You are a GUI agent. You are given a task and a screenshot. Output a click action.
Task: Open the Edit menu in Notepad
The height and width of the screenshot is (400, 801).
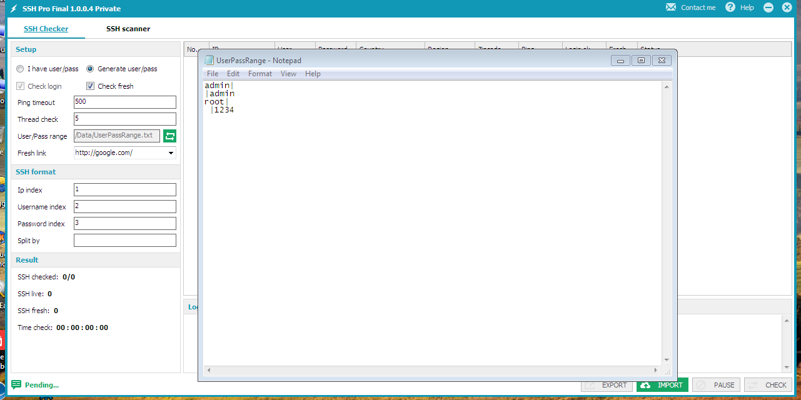[x=233, y=73]
